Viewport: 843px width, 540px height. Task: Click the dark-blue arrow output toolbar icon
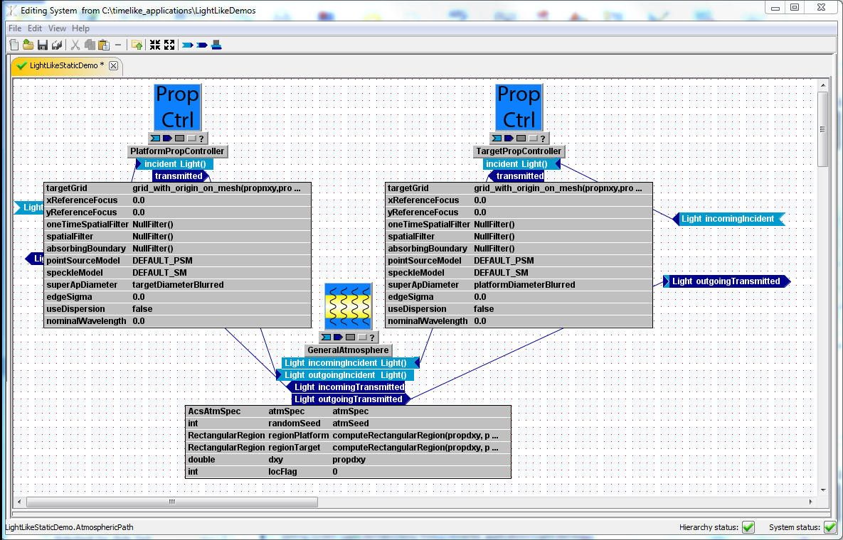point(202,45)
